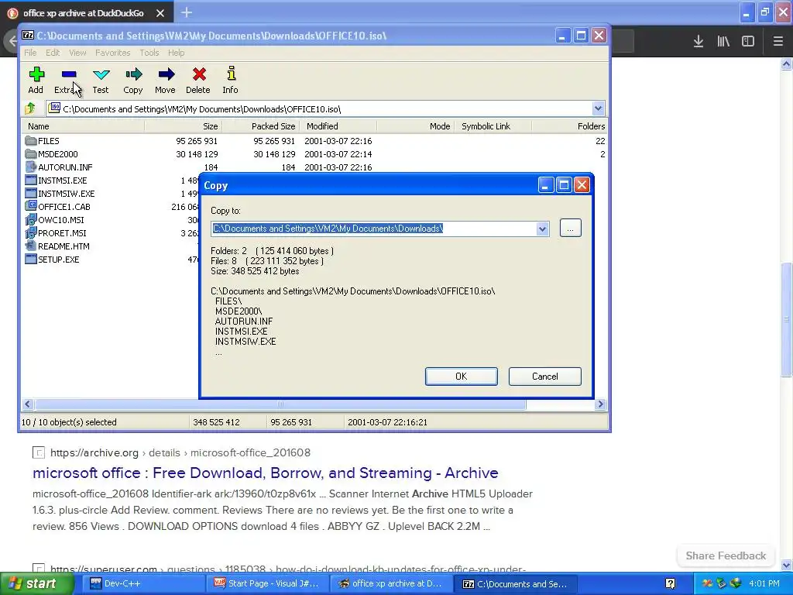Click the Add toolbar icon in 7-Zip
The width and height of the screenshot is (793, 595).
click(x=36, y=75)
